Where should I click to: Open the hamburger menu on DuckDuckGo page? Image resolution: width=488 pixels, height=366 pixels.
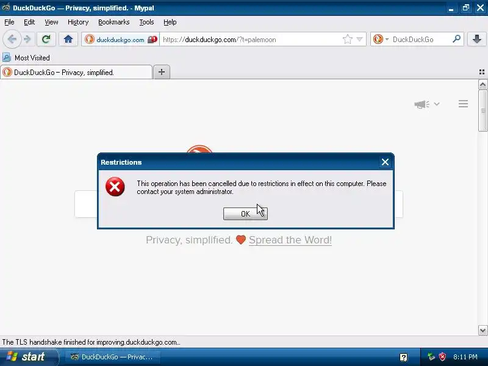[463, 104]
